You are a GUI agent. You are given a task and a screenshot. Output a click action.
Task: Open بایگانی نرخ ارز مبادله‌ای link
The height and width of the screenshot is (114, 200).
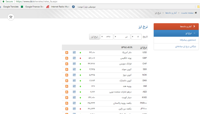(185, 47)
